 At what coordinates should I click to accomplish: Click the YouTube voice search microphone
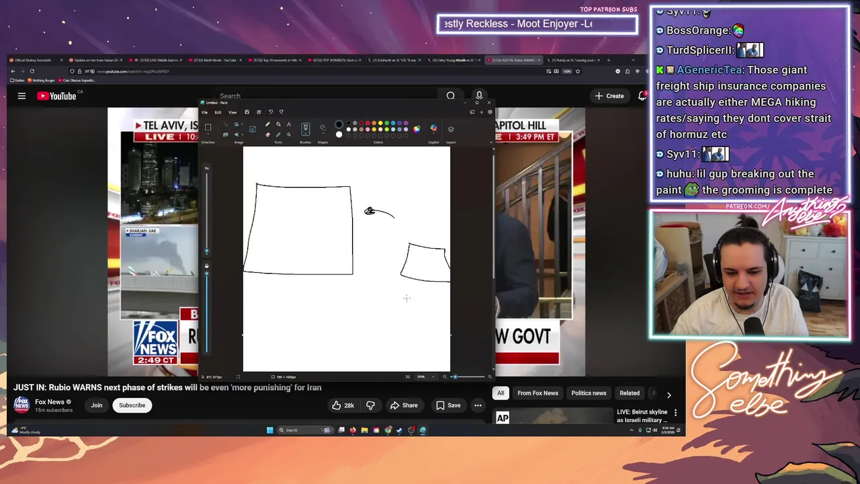(x=479, y=96)
